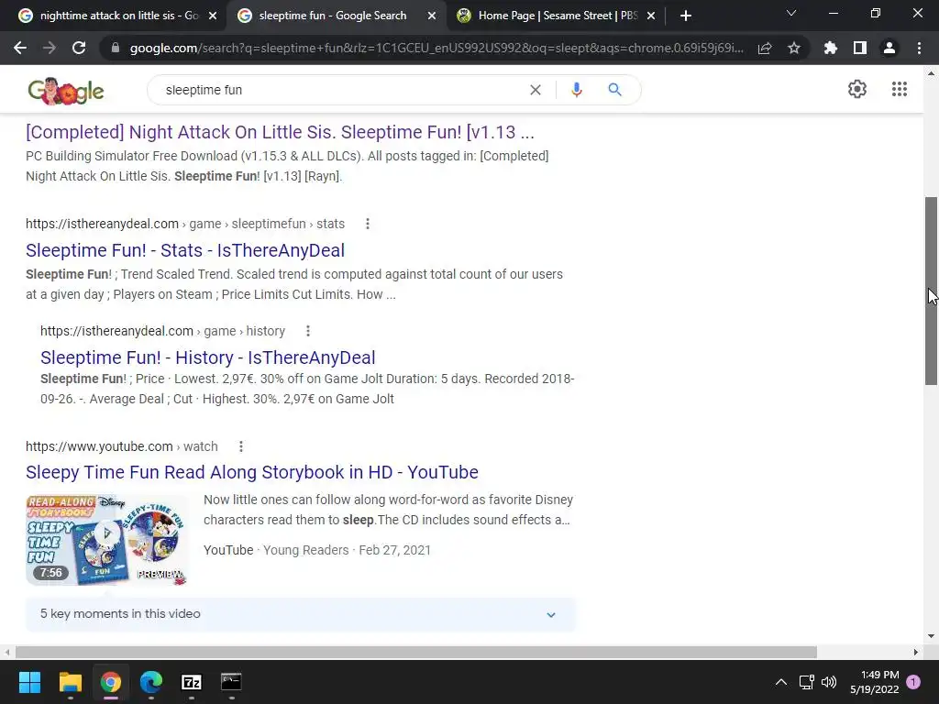Image resolution: width=939 pixels, height=704 pixels.
Task: Click the address bar URL
Action: click(x=437, y=48)
